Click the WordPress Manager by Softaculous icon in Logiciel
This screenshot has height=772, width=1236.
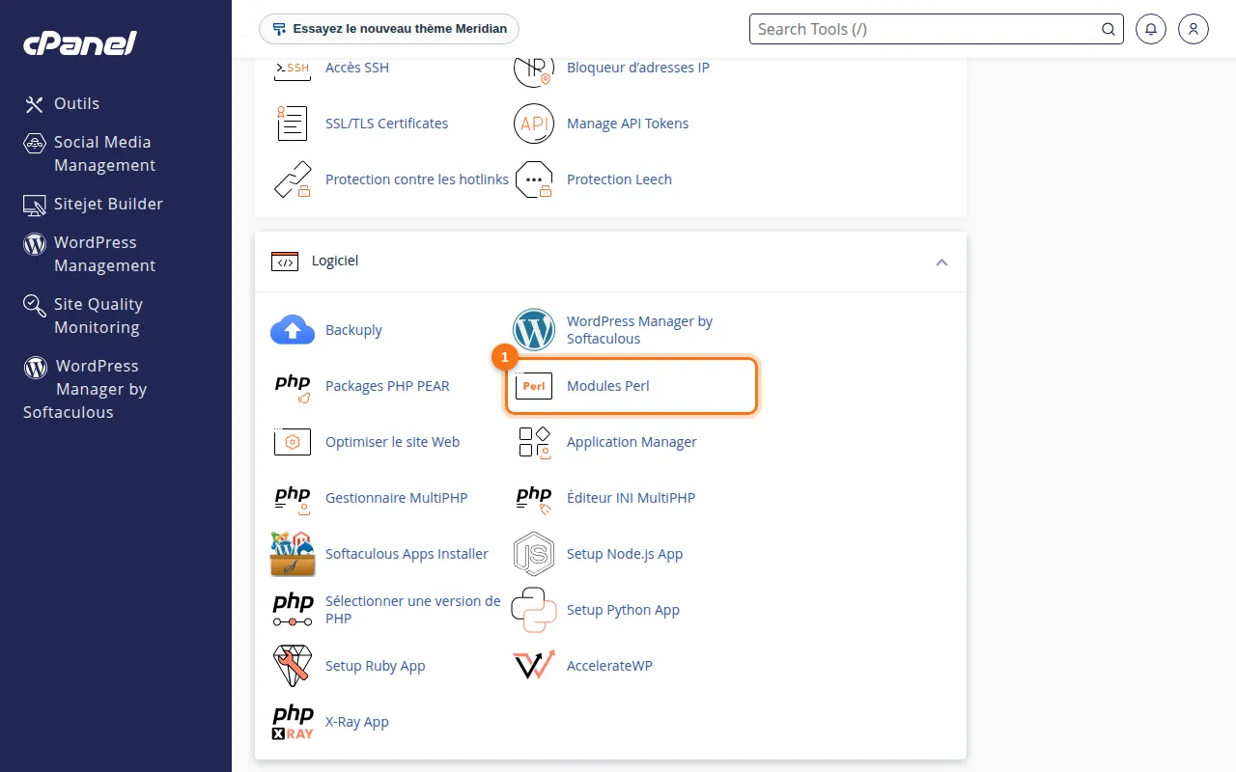[534, 330]
